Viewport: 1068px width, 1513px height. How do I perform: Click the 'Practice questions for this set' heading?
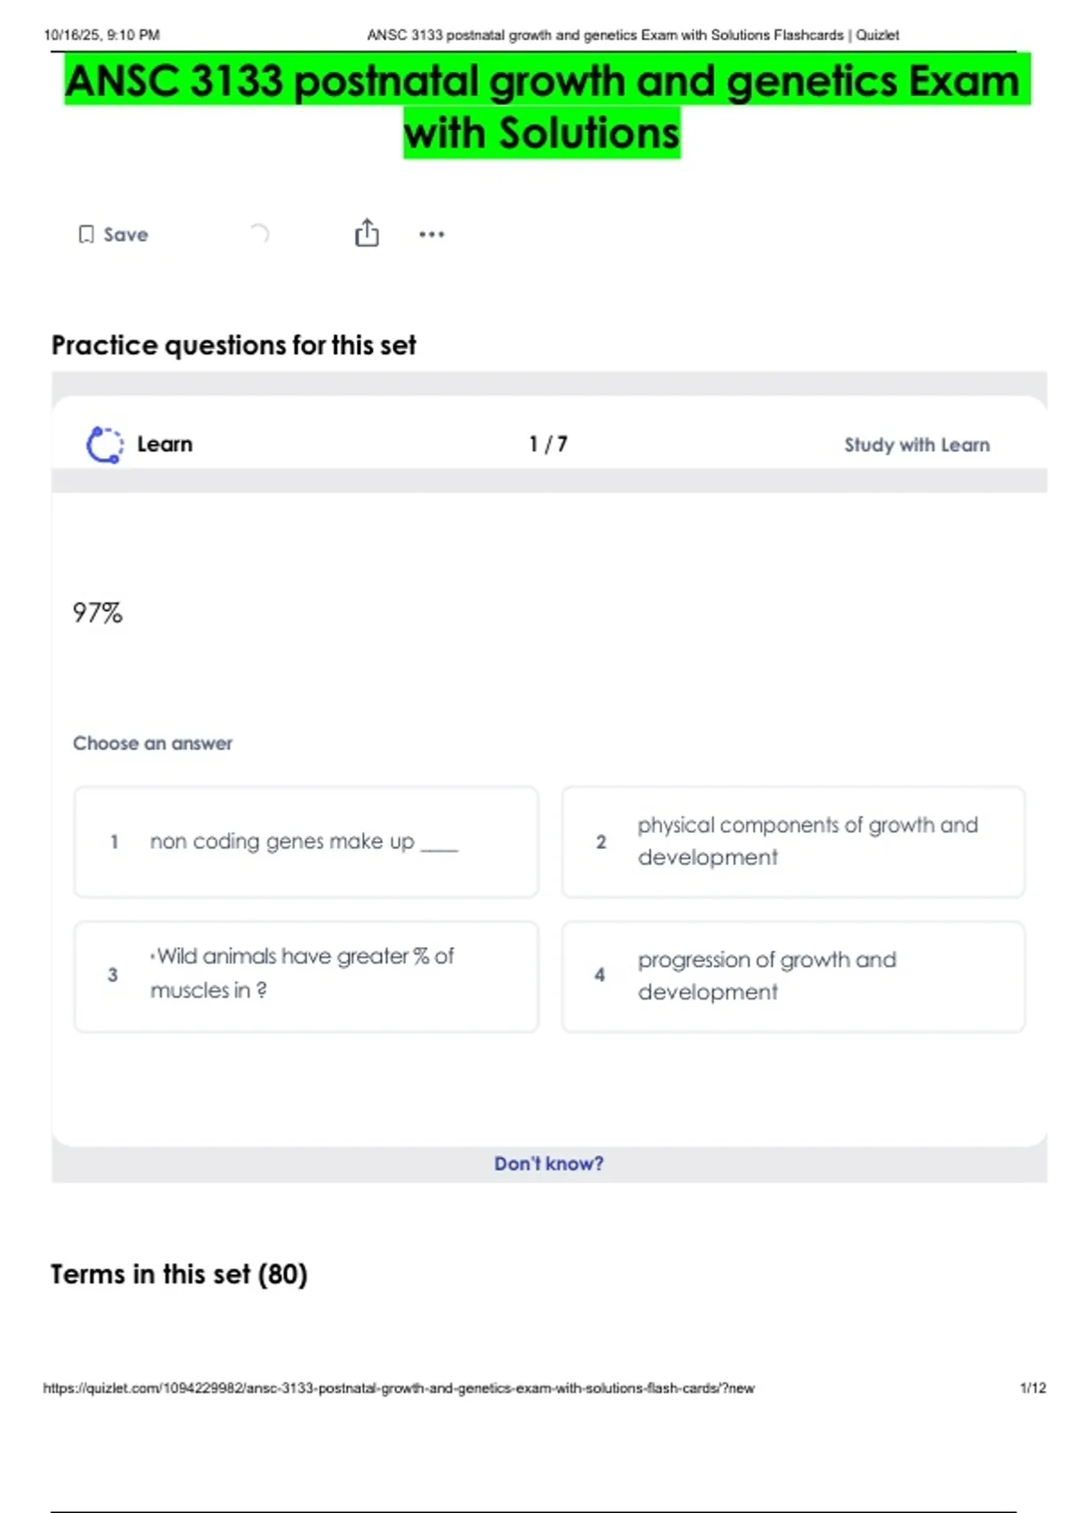point(233,345)
